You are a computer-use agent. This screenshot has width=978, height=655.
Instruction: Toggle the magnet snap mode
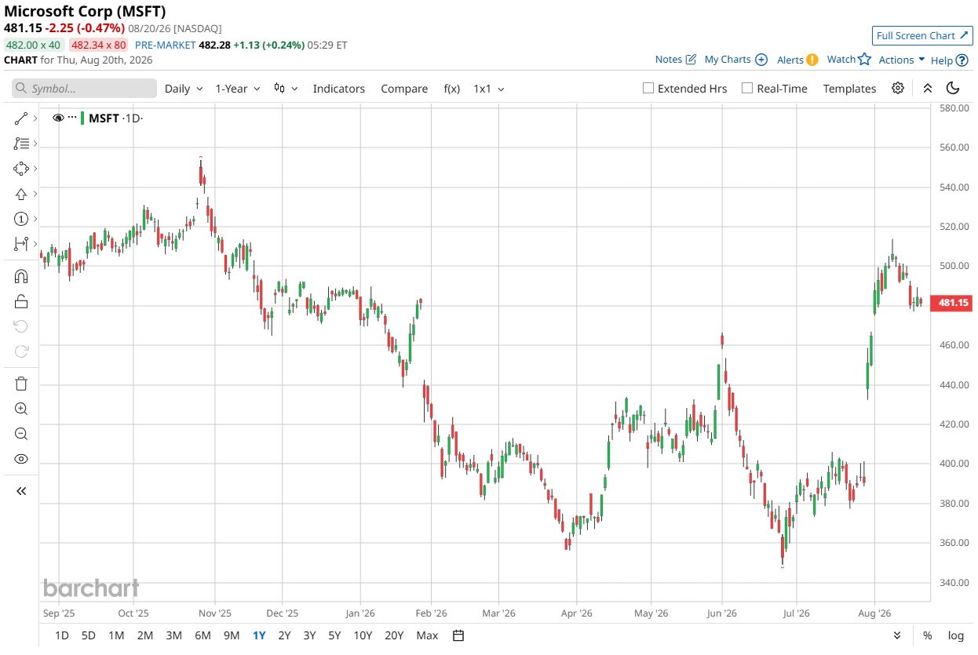pyautogui.click(x=21, y=276)
